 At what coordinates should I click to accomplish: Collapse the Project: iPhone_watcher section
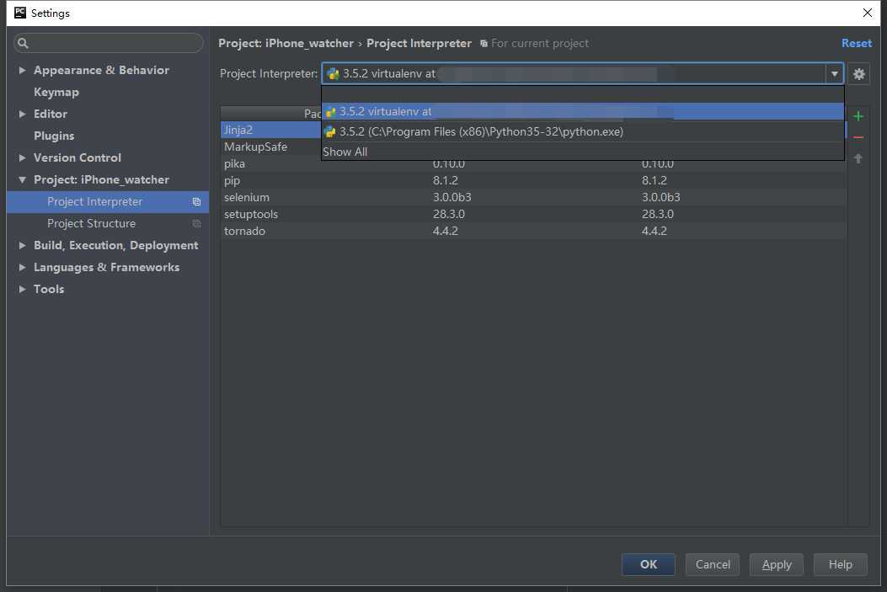(x=22, y=180)
